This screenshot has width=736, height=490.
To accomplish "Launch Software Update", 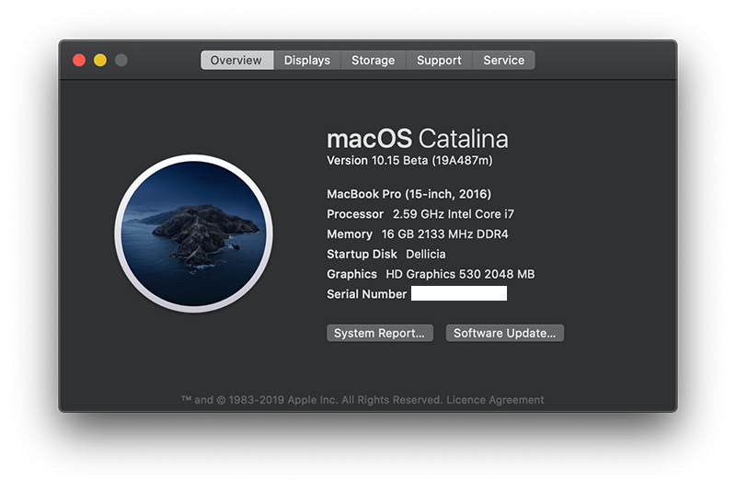I will point(504,333).
